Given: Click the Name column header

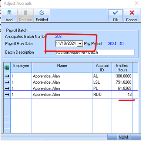Looking at the screenshot, I should [62, 68].
